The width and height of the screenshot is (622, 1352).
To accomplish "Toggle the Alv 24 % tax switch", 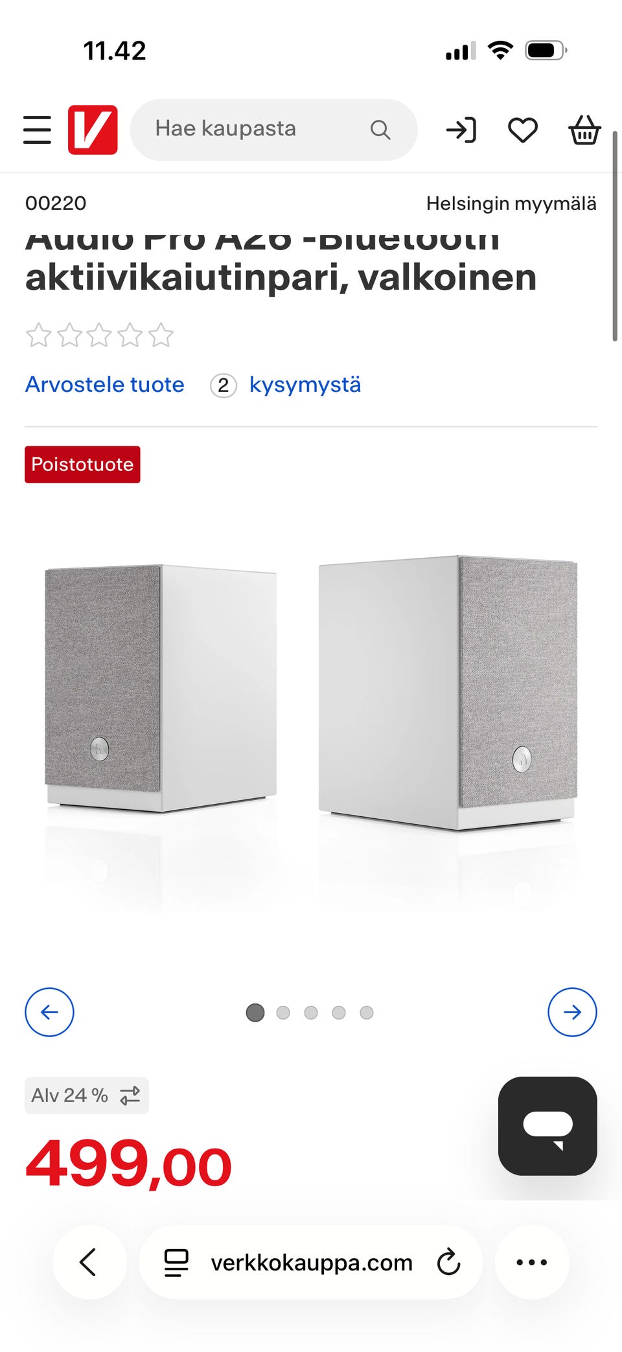I will tap(87, 1095).
